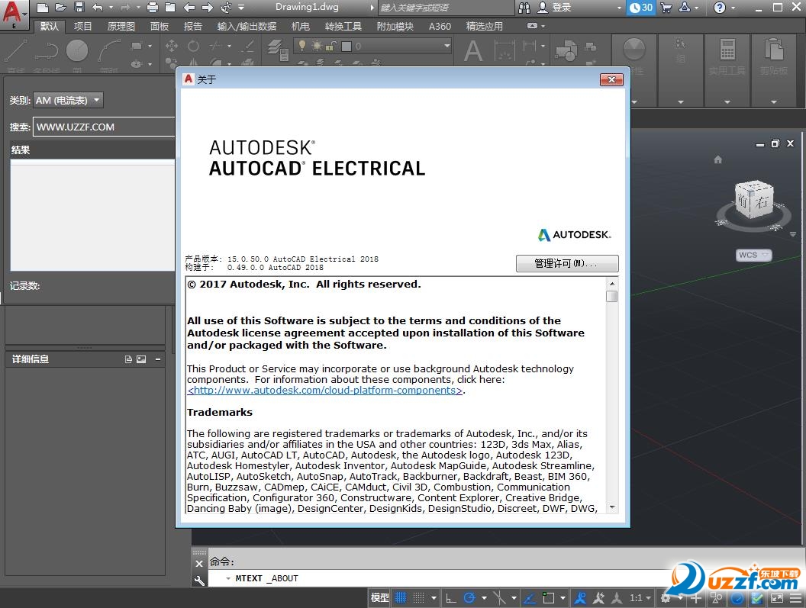The image size is (806, 608).
Task: Click the About dialog vertical scrollbar thumb
Action: pyautogui.click(x=611, y=297)
